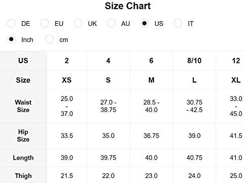Click the Hip Size row label
Screen dimensions: 244x183
[23, 136]
